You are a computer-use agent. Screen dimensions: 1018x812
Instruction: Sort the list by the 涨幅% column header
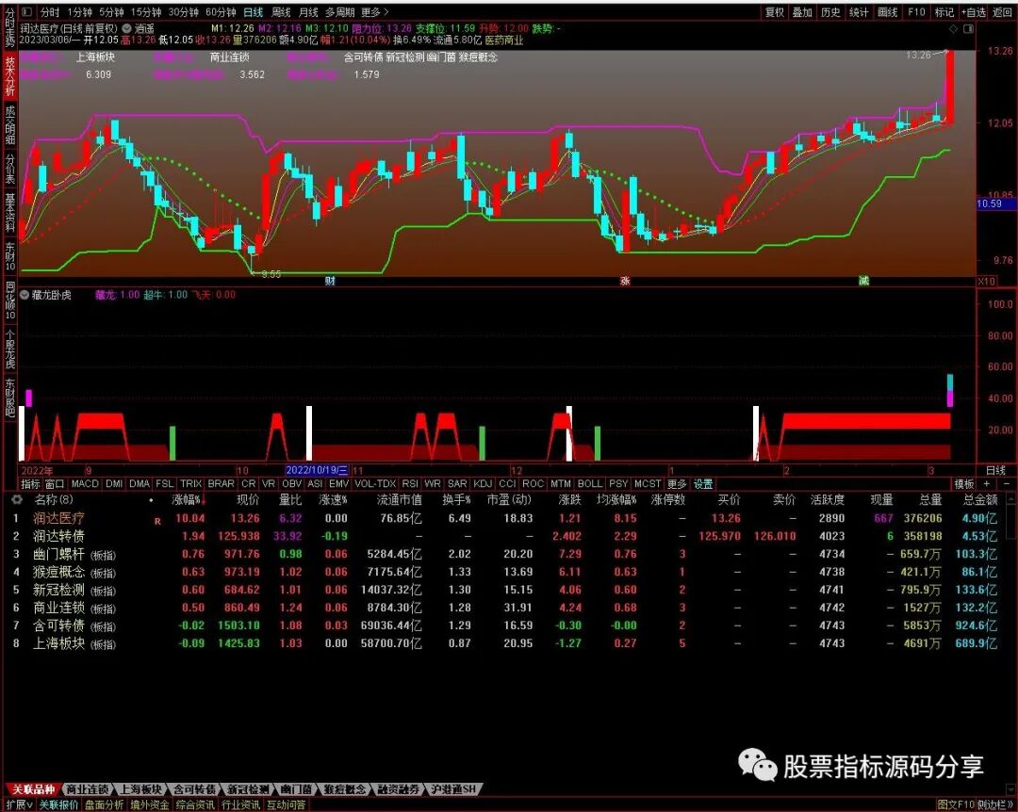point(189,499)
